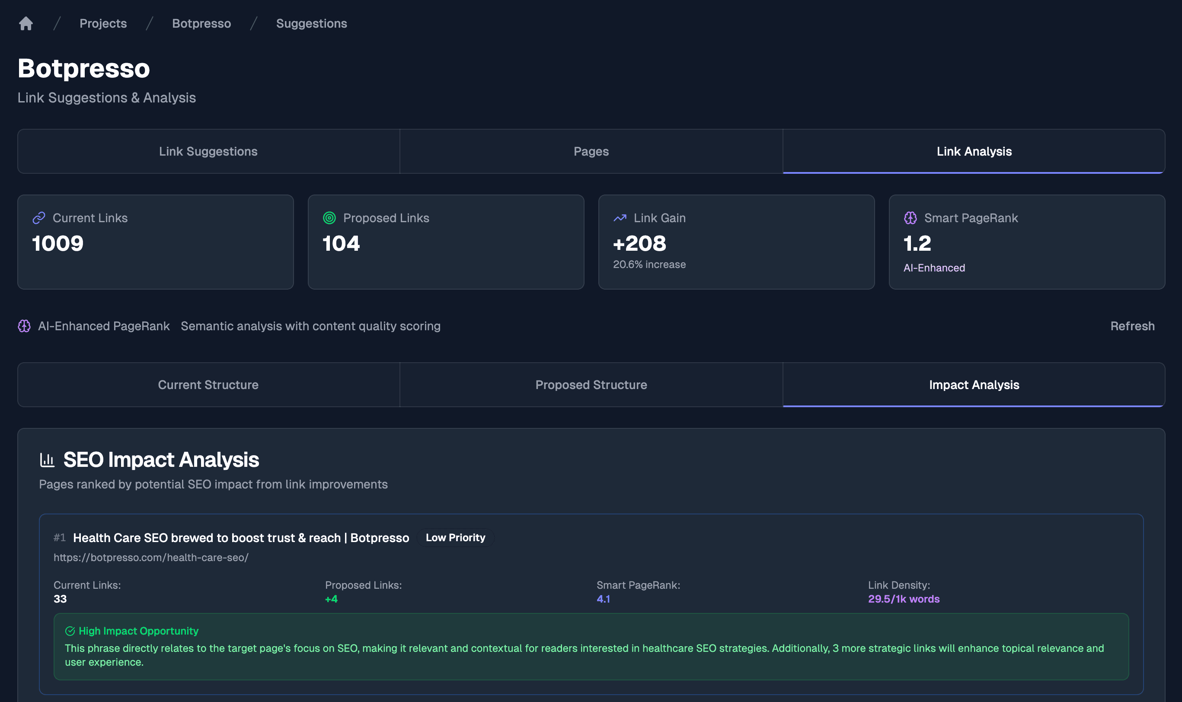Switch to the Current Structure tab

click(x=208, y=385)
